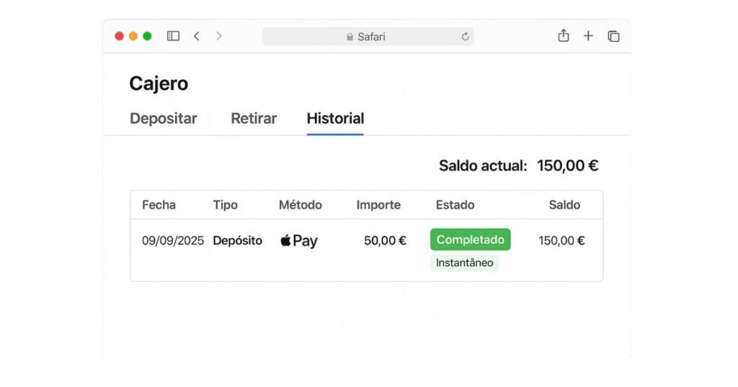
Task: Click the Apple Pay logo in Método
Action: pyautogui.click(x=299, y=240)
